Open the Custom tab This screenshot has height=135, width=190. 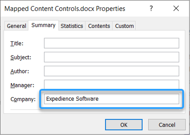(x=124, y=26)
